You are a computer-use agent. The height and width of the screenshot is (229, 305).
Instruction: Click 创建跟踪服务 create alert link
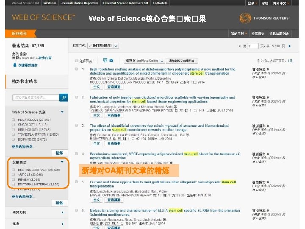tap(28, 65)
